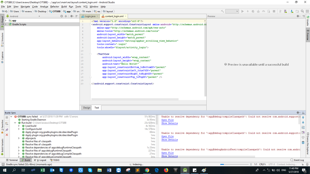
Task: Click scroll-from-source icon in Project panel
Action: click(62, 16)
